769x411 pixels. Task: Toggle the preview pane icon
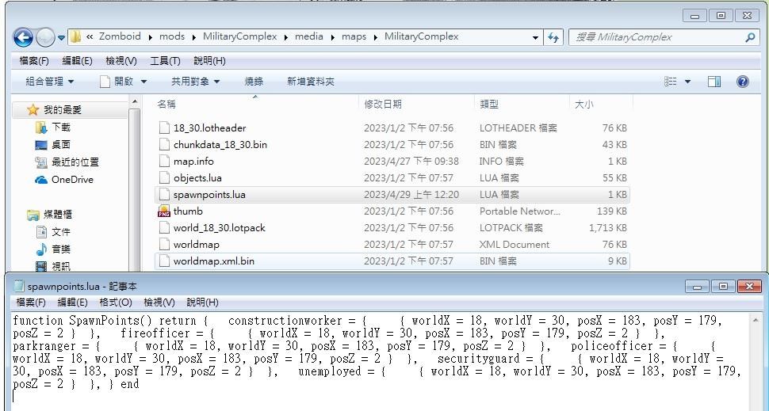coord(714,82)
